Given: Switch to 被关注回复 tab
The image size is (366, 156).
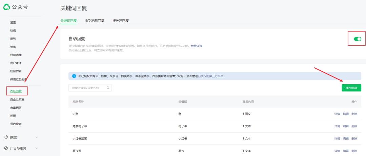Looking at the screenshot, I should coord(120,21).
